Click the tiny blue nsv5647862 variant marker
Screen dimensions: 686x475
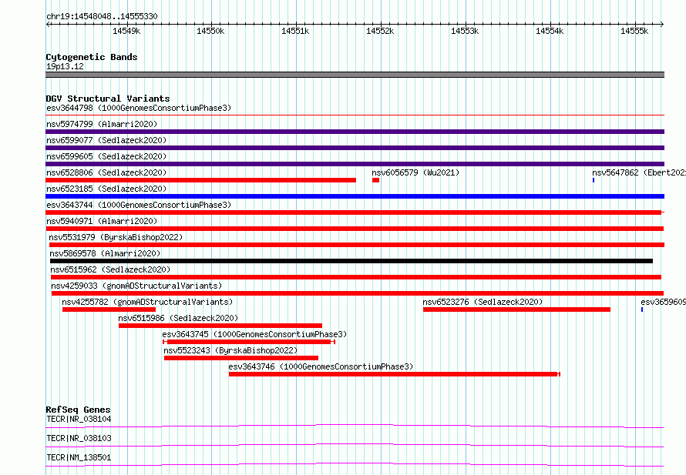[x=594, y=180]
